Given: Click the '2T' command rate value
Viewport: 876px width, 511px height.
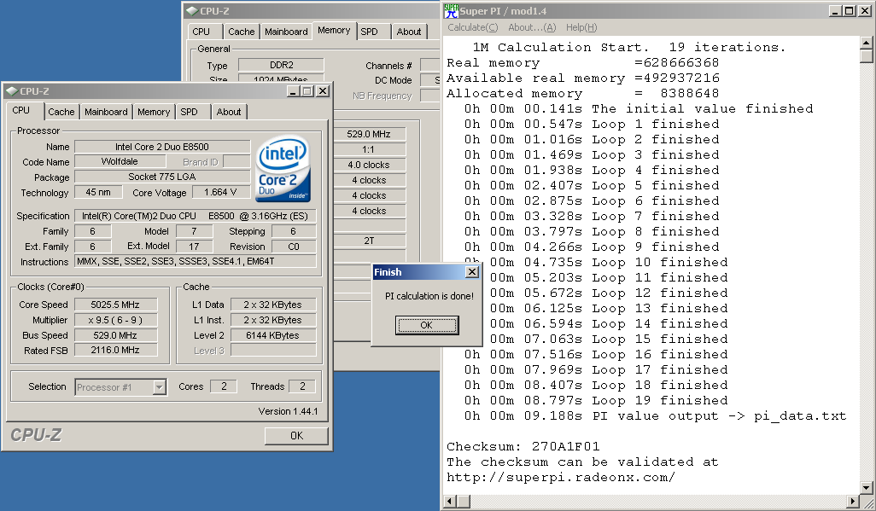Looking at the screenshot, I should [369, 241].
